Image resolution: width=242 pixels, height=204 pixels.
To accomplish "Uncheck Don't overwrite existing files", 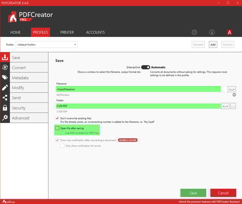I will pos(57,118).
